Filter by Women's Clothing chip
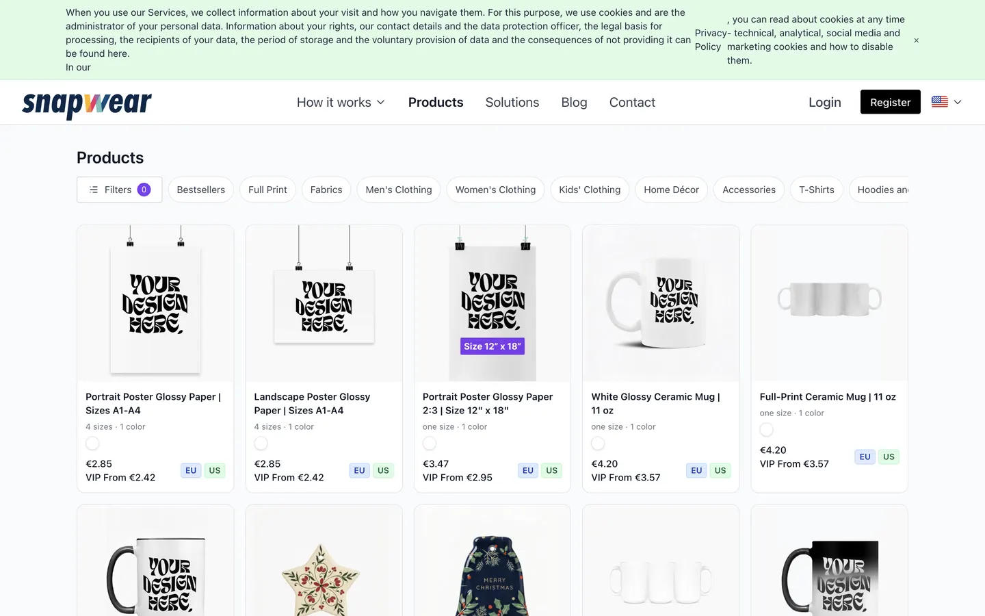985x616 pixels. [x=495, y=190]
